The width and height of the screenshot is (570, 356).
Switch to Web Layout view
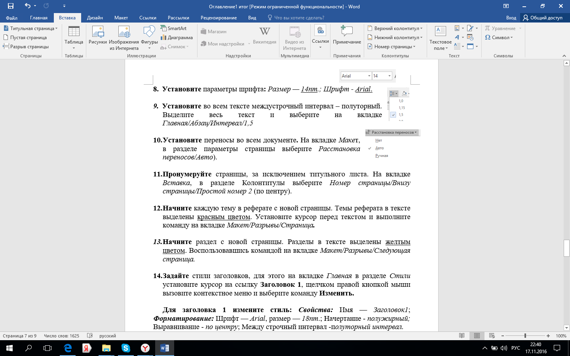click(x=492, y=336)
